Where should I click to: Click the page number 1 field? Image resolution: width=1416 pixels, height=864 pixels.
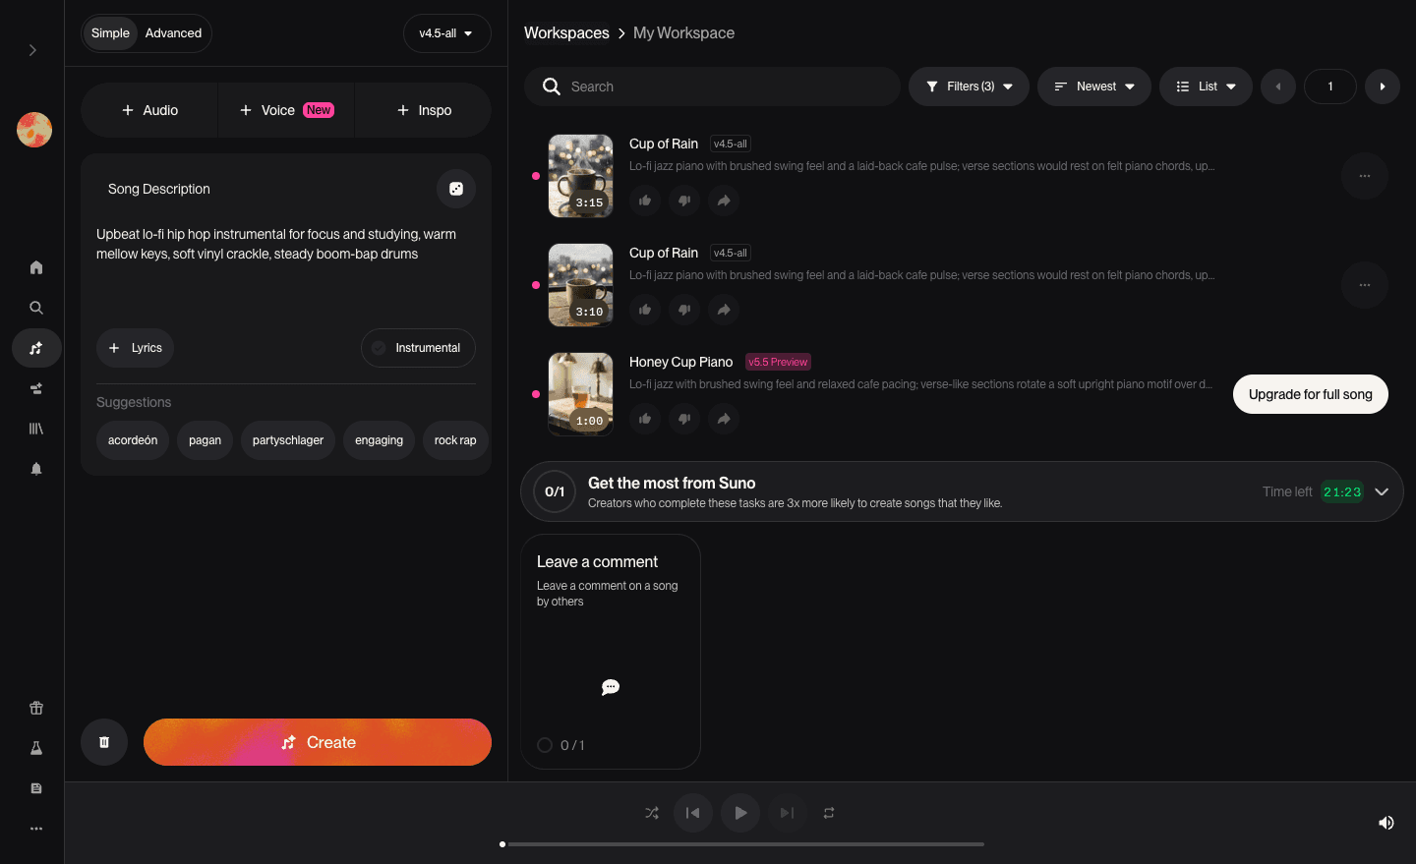1330,86
